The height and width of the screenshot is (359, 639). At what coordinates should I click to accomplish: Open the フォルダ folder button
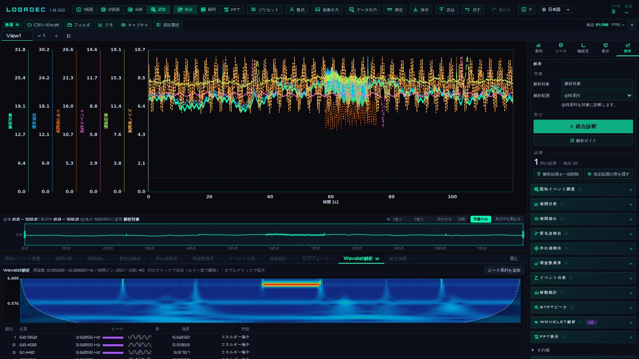pos(79,25)
